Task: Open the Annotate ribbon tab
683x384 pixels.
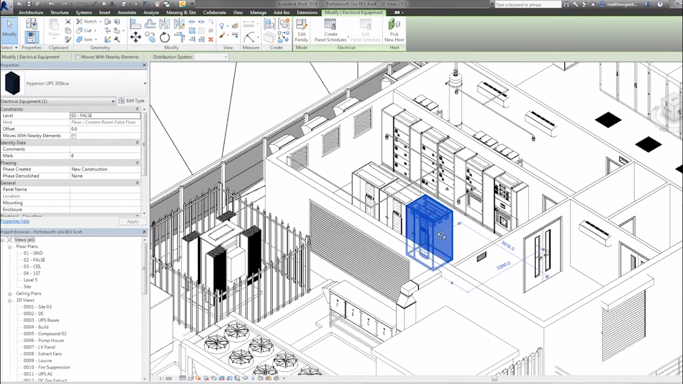Action: [x=126, y=12]
